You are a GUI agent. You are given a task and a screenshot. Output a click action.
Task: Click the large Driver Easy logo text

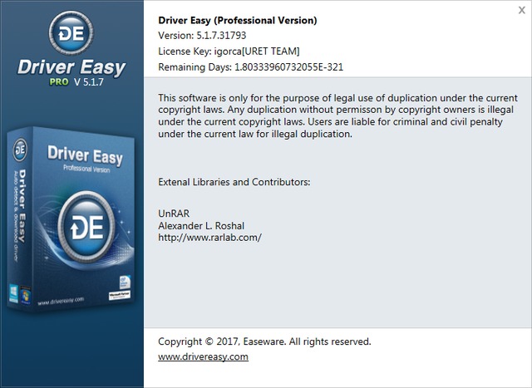71,67
